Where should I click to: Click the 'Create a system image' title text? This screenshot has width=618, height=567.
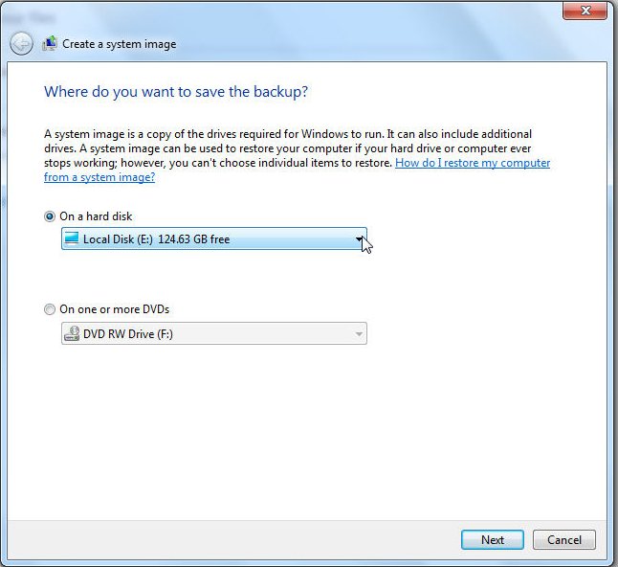119,44
